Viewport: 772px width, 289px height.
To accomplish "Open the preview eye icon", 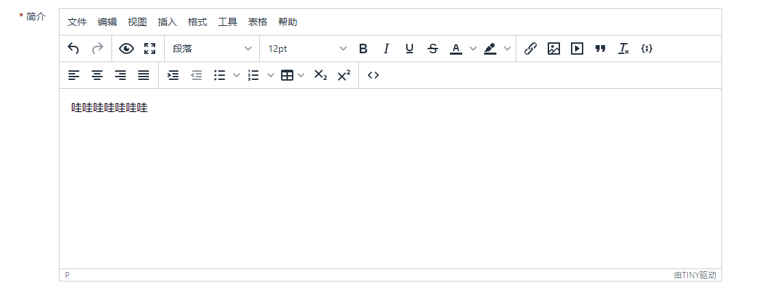I will pos(127,49).
